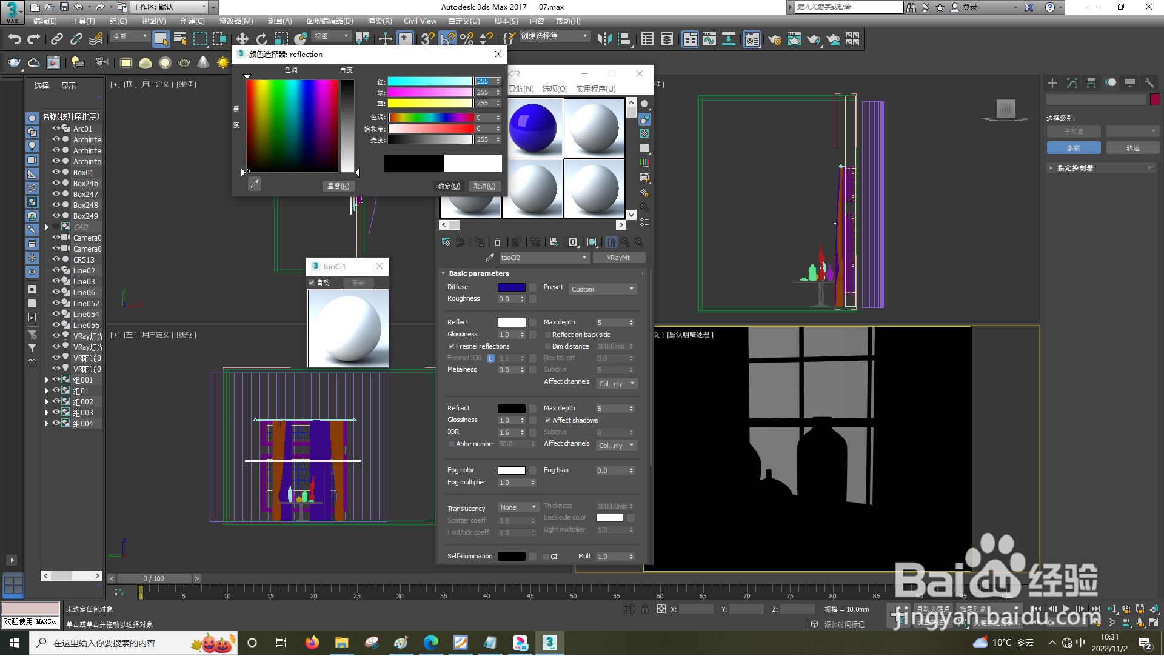Click the Mirror tool icon

pos(604,39)
